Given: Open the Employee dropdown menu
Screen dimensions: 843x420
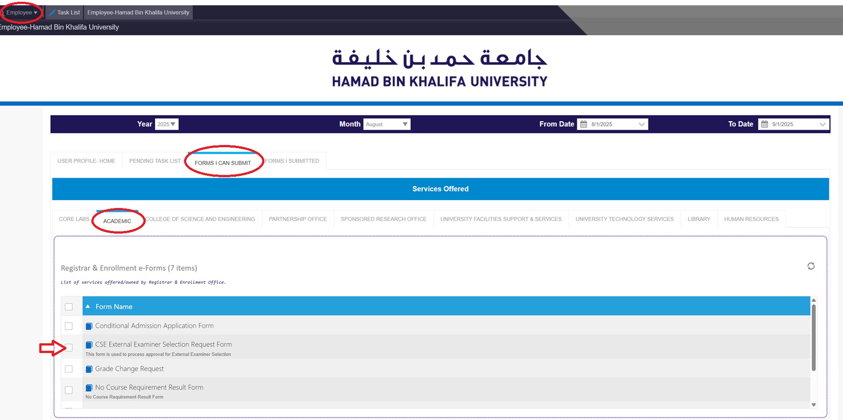Looking at the screenshot, I should click(21, 12).
